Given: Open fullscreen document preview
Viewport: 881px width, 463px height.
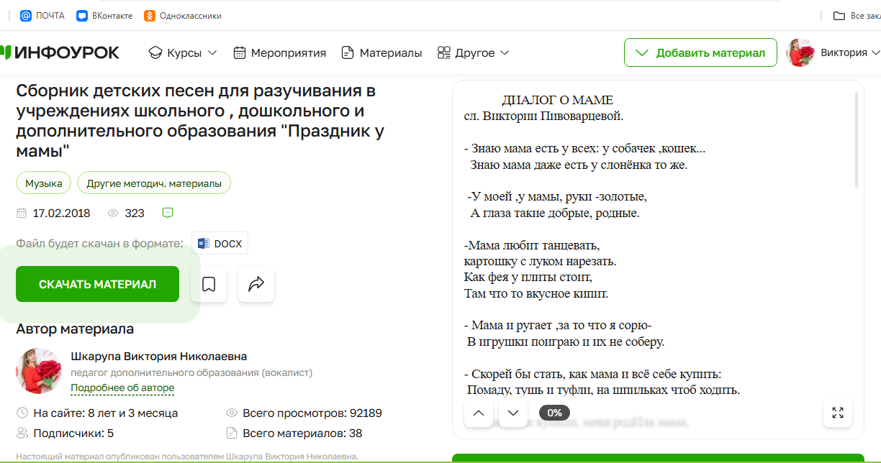Looking at the screenshot, I should pos(837,413).
